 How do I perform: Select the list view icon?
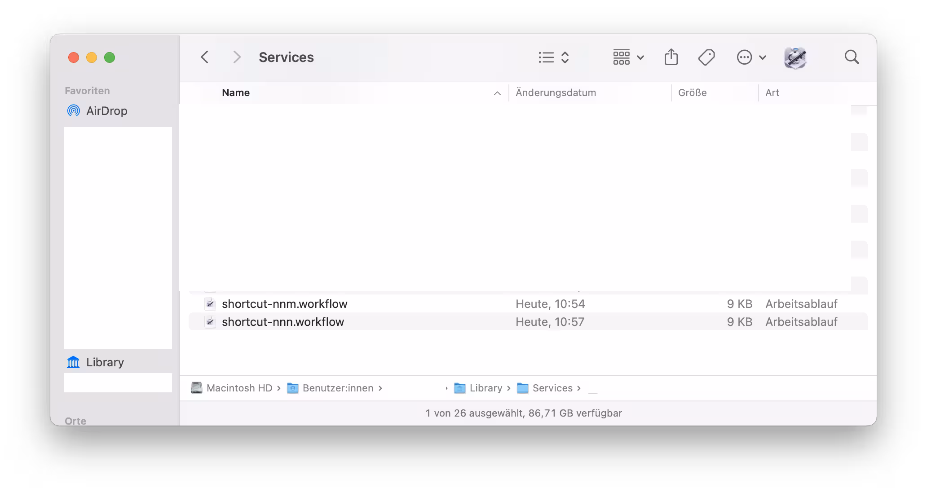tap(545, 57)
